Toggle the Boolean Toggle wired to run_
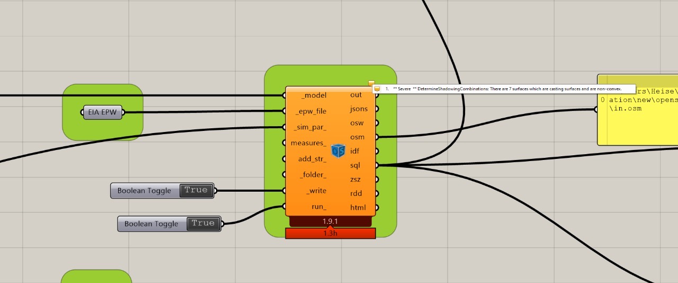Image resolution: width=678 pixels, height=283 pixels. (x=203, y=223)
